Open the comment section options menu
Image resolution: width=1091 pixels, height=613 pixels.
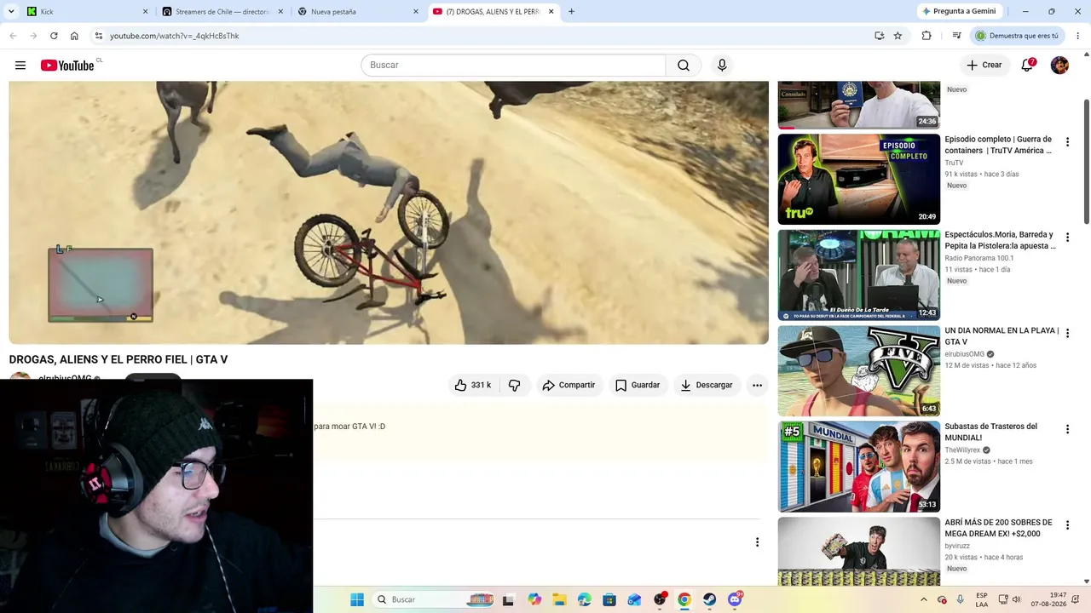pyautogui.click(x=757, y=542)
